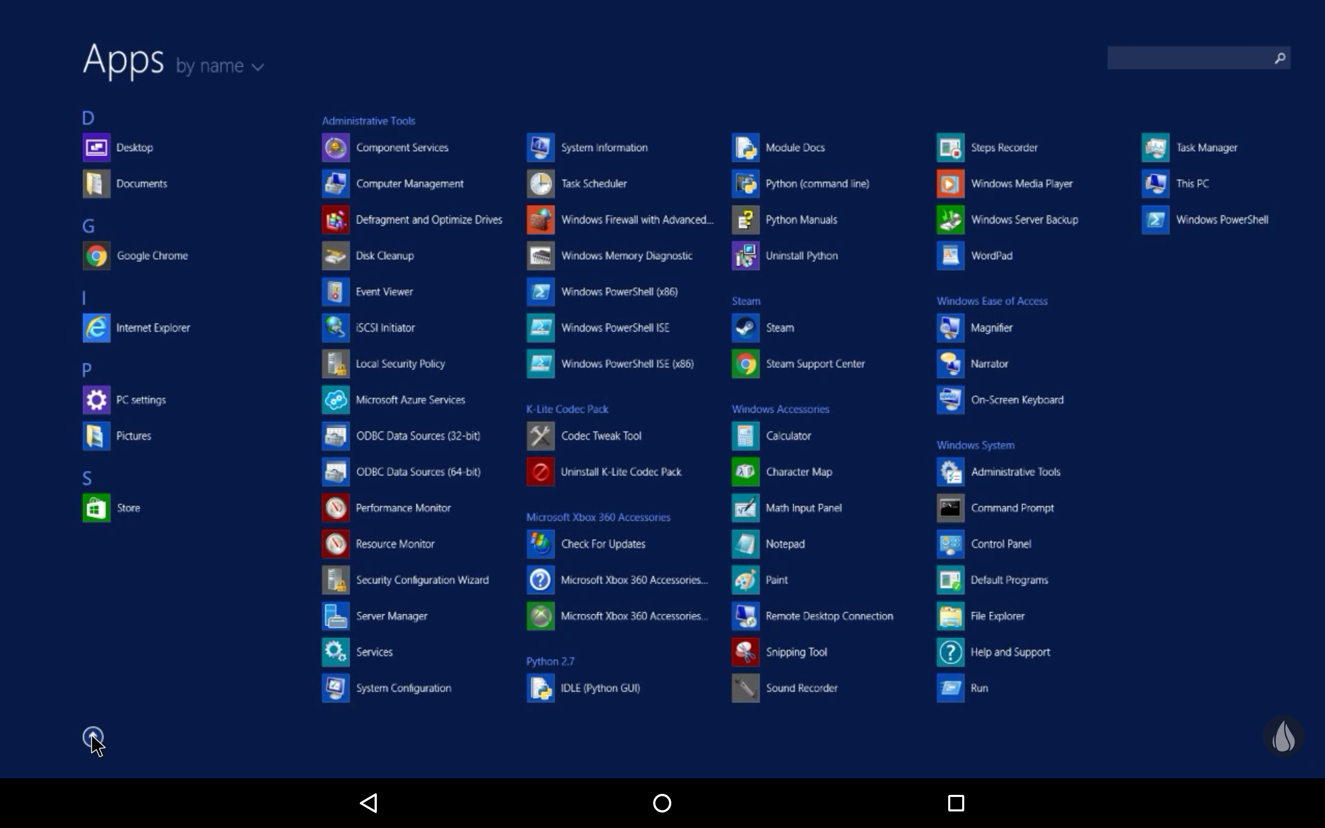Viewport: 1325px width, 828px height.
Task: Click the 'Defragment and Optimize Drives' label
Action: [x=429, y=219]
